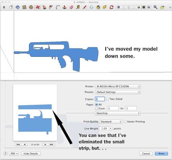
Task: Jump to last preview page
Action: pos(52,144)
